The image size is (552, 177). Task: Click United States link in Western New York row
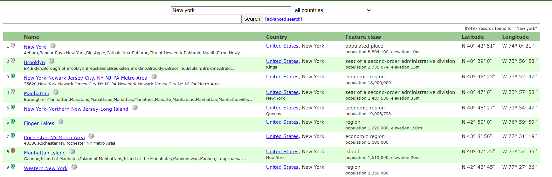(282, 167)
